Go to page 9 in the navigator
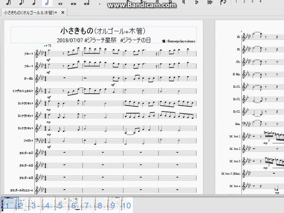Image resolution: width=284 pixels, height=213 pixels. tap(113, 205)
